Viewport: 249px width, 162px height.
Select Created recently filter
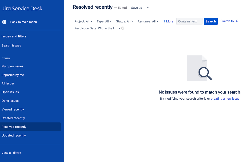tap(13, 118)
